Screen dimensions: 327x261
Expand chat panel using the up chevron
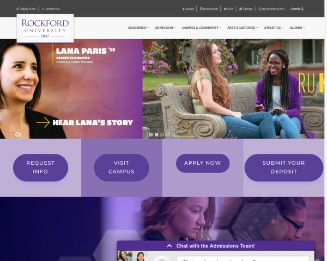[x=169, y=246]
